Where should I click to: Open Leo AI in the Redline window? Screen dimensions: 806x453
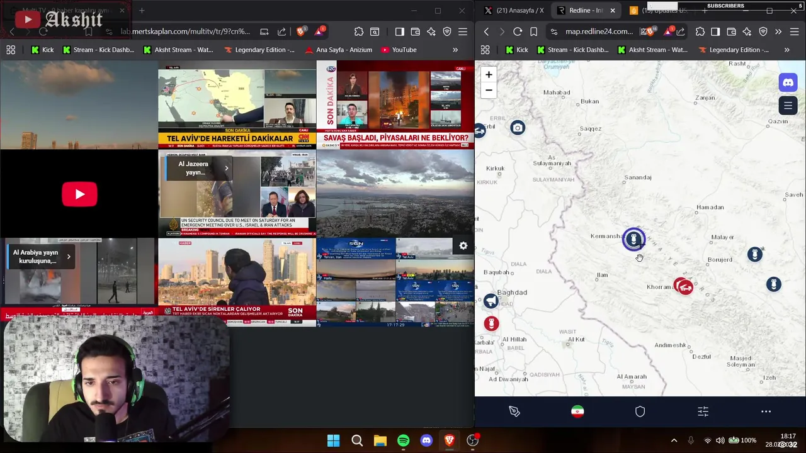click(x=747, y=31)
